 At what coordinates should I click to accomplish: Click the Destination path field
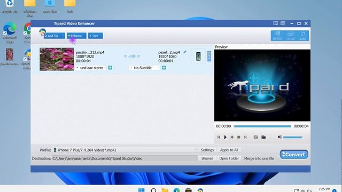click(x=125, y=158)
